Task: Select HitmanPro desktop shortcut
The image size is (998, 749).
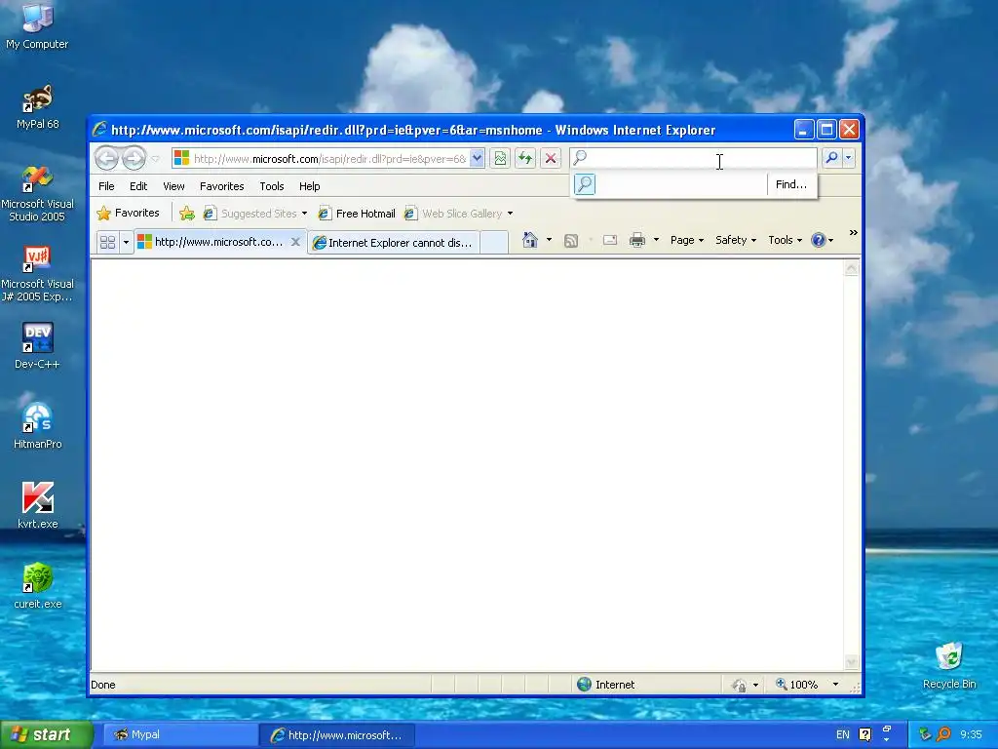Action: (x=38, y=426)
